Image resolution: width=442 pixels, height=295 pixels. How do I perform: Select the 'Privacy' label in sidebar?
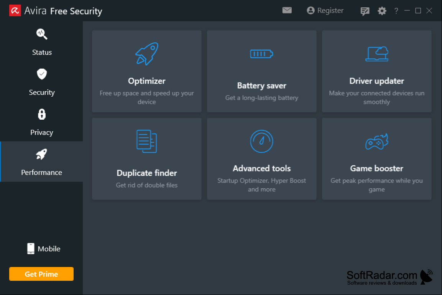pyautogui.click(x=42, y=132)
